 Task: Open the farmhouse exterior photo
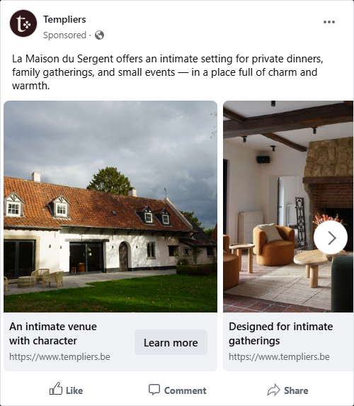pos(110,206)
